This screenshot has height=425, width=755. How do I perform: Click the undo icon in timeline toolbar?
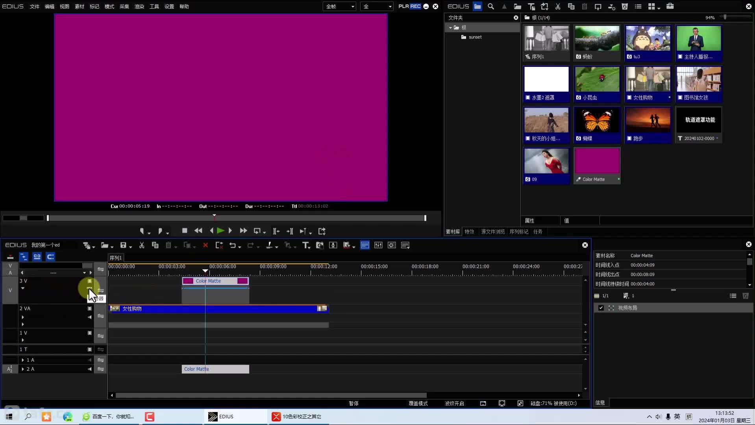pos(233,245)
